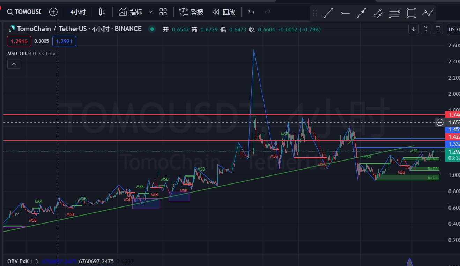Click the low value 低=0.6473
This screenshot has width=460, height=266.
pos(233,29)
